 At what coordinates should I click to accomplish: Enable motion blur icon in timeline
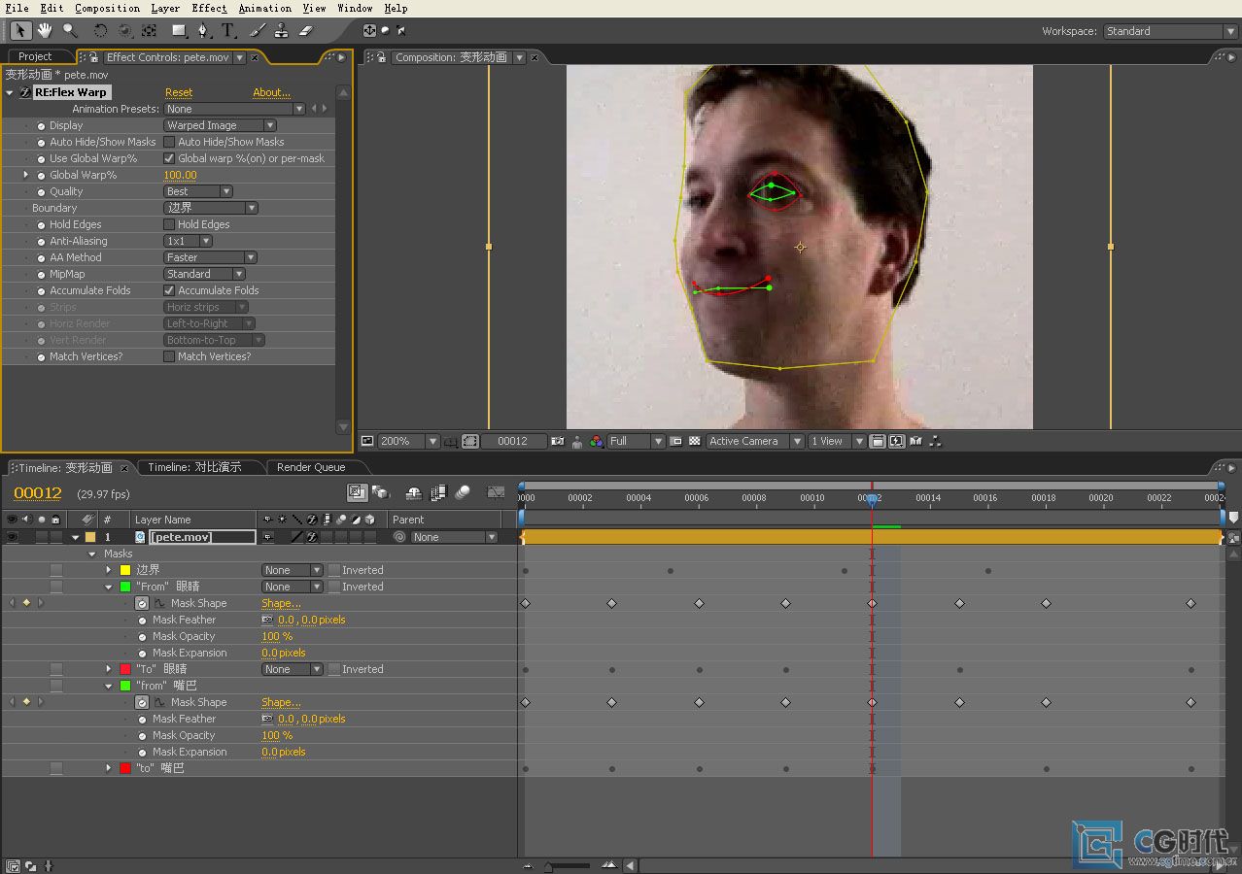click(x=463, y=493)
